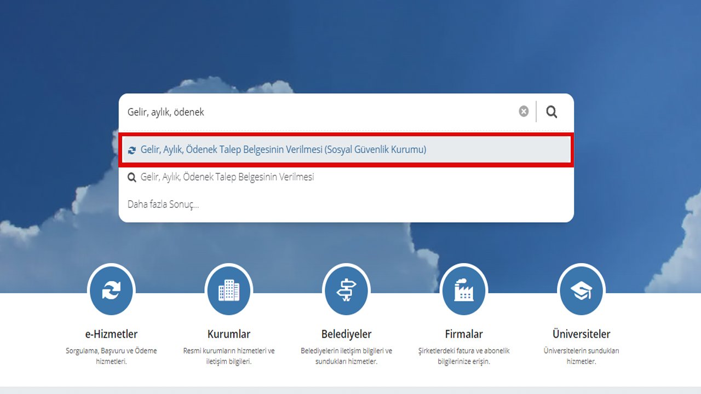
Task: Click 'Belediyelerin iletişim bilgileri ve sundukları hizmetler.' text
Action: (x=346, y=356)
